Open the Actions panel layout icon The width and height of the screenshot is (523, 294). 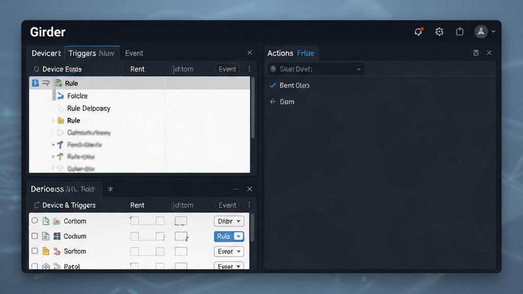[x=476, y=53]
